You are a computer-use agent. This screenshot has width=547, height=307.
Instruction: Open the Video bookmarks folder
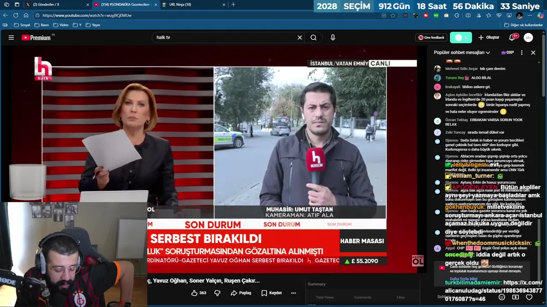point(61,25)
